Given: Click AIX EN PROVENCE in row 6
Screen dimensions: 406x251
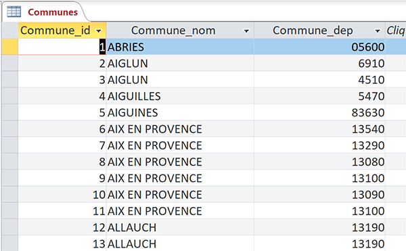Looking at the screenshot, I should 180,129.
